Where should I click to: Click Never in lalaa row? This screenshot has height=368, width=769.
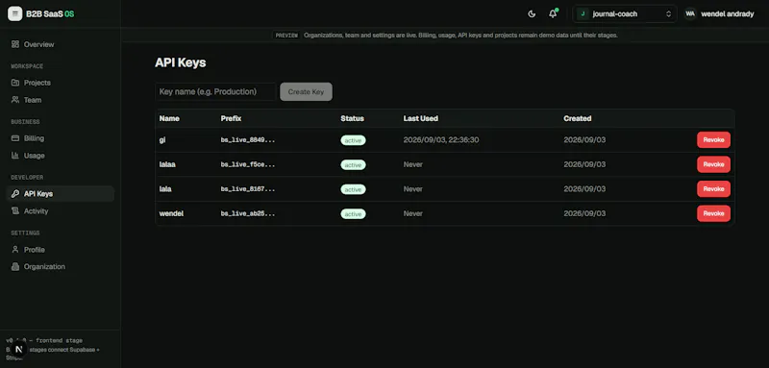[x=412, y=164]
